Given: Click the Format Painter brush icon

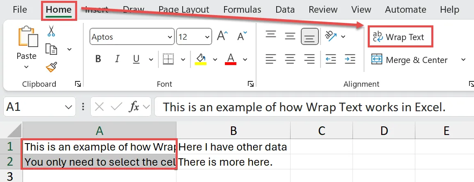Looking at the screenshot, I should (x=51, y=67).
